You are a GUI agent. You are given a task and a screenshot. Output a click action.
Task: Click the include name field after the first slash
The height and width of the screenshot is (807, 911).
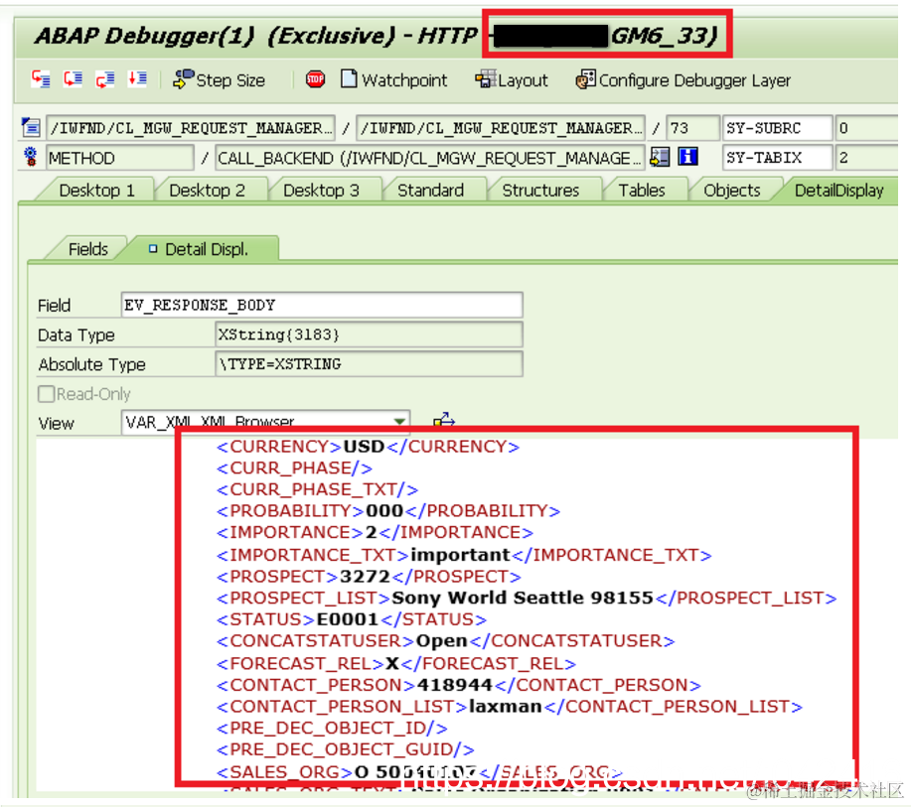coord(501,128)
